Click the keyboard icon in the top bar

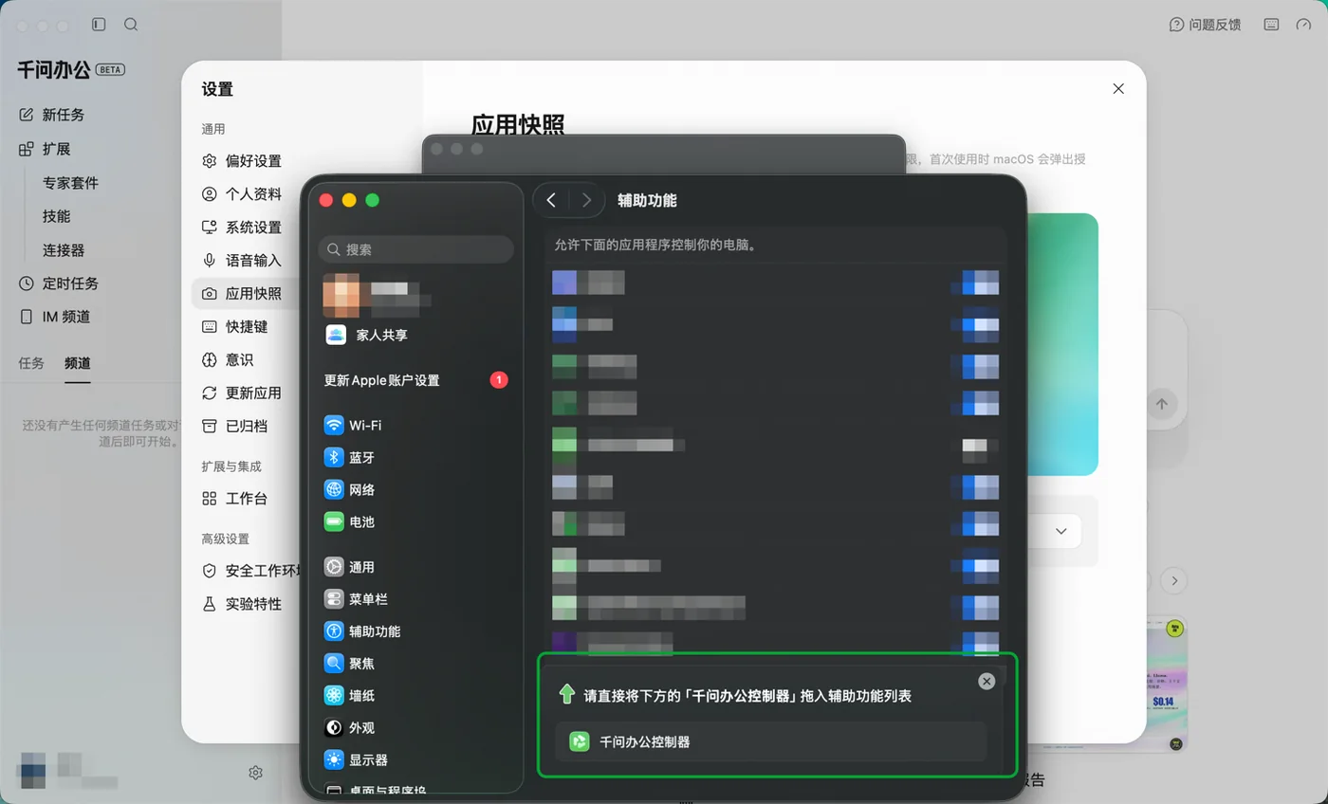tap(1271, 25)
